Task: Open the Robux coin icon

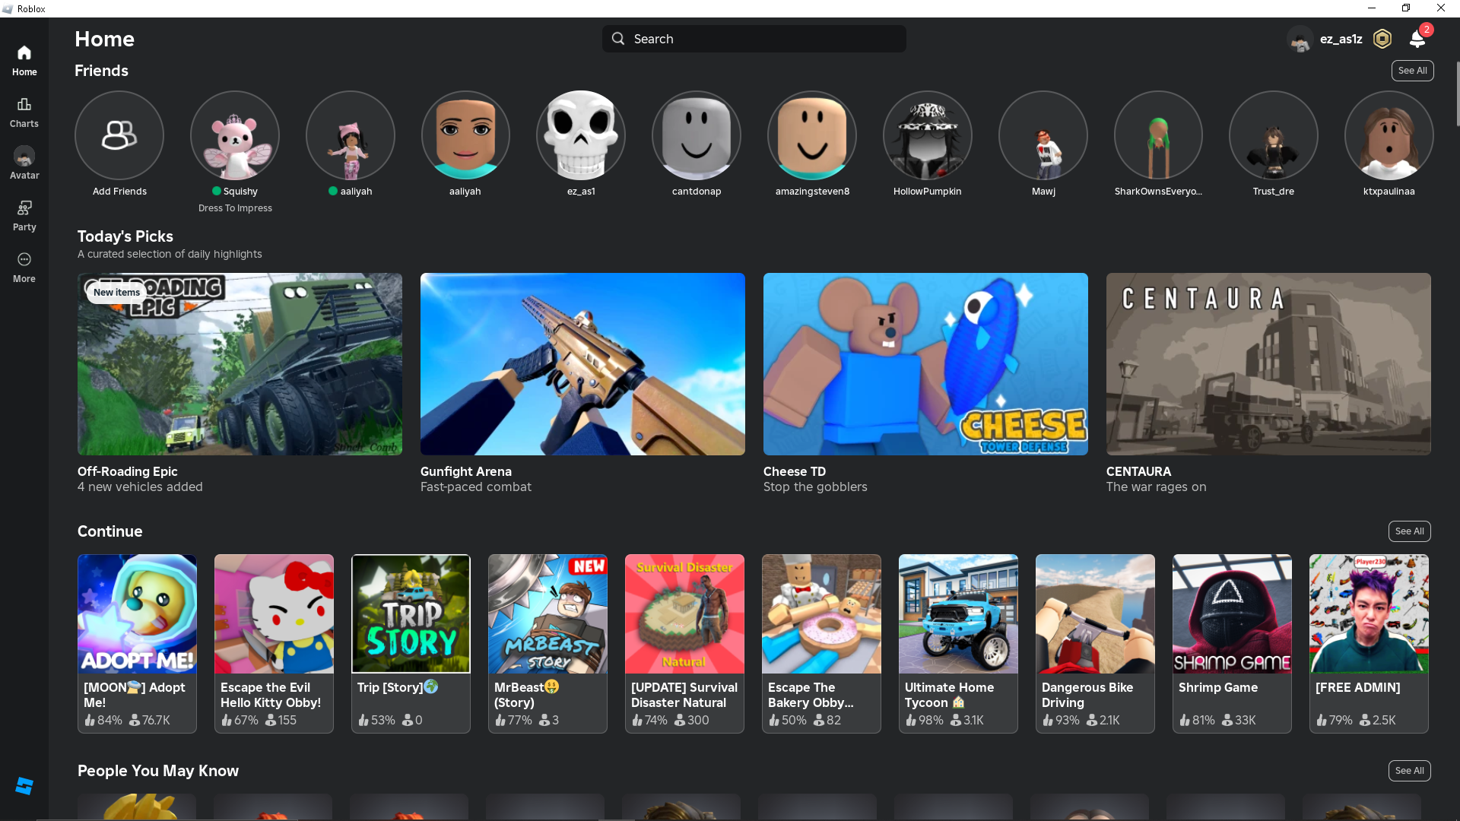Action: tap(1382, 39)
